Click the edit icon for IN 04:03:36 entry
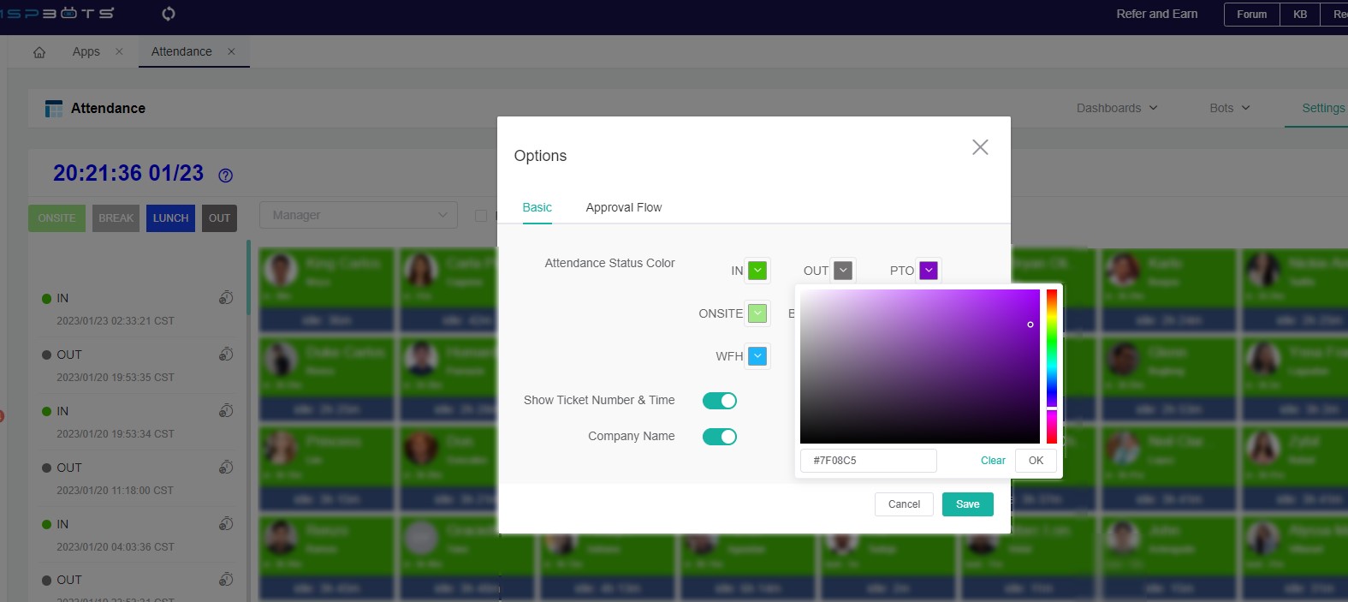1348x602 pixels. 226,523
